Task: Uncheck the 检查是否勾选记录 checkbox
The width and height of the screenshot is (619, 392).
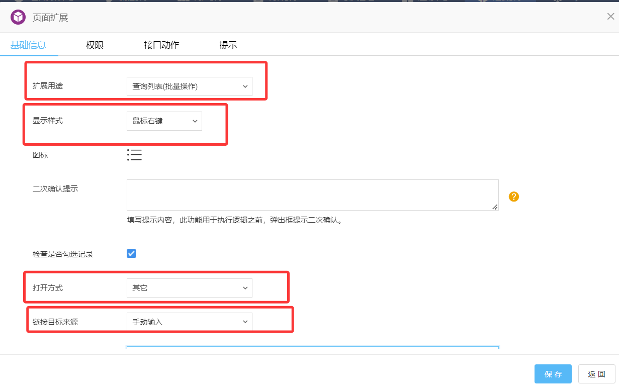Action: [131, 253]
